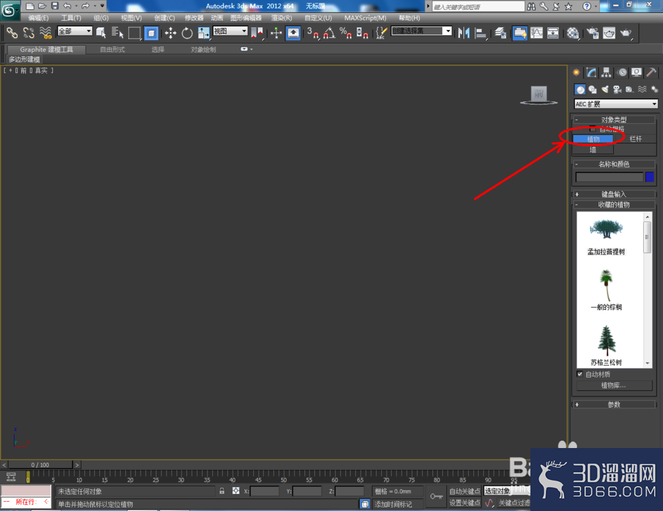Screen dimensions: 663x511
Task: Click the Align tool
Action: coord(480,32)
